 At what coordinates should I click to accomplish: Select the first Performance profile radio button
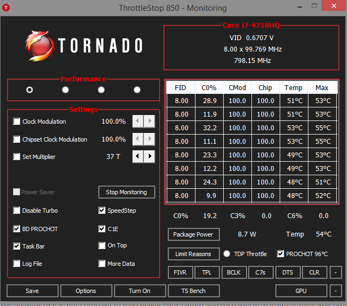pos(29,90)
